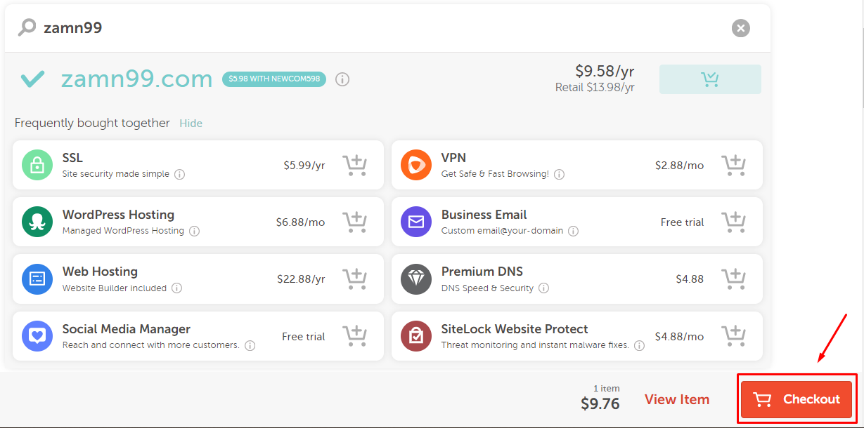Click the $2.88/mo VPN price
Image resolution: width=864 pixels, height=428 pixels.
tap(679, 166)
